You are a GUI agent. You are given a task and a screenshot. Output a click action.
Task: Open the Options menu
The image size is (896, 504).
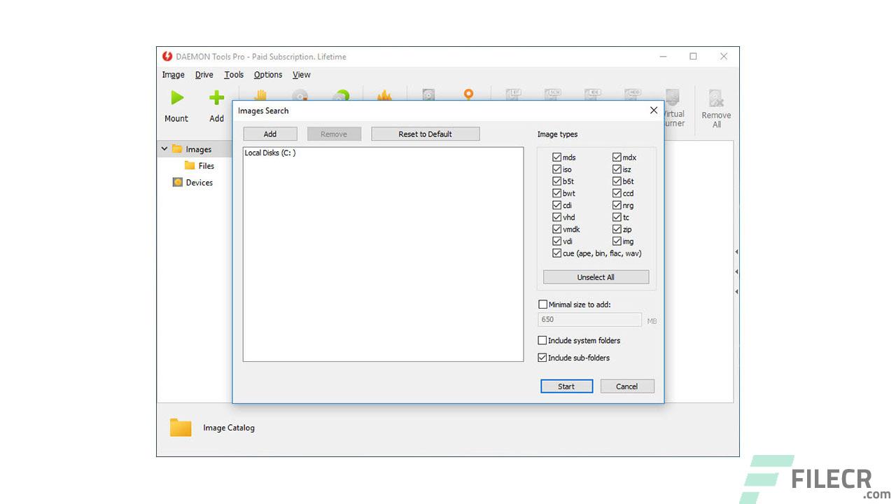[268, 75]
